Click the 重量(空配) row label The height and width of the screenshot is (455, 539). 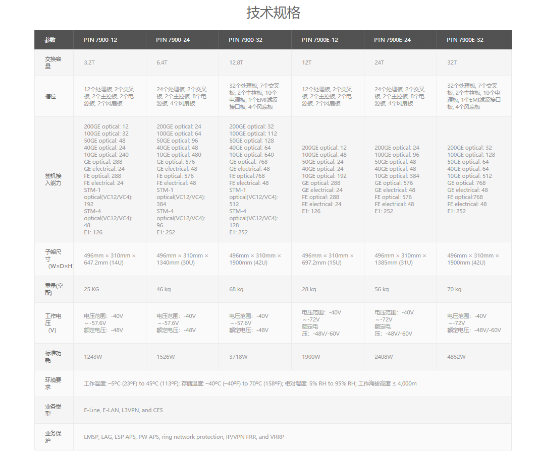click(54, 289)
